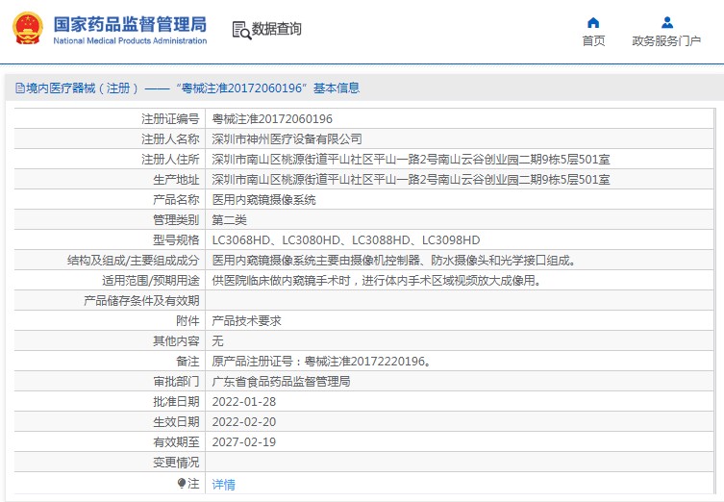Click the home icon above 首页
Viewport: 724px width, 502px height.
(x=593, y=22)
